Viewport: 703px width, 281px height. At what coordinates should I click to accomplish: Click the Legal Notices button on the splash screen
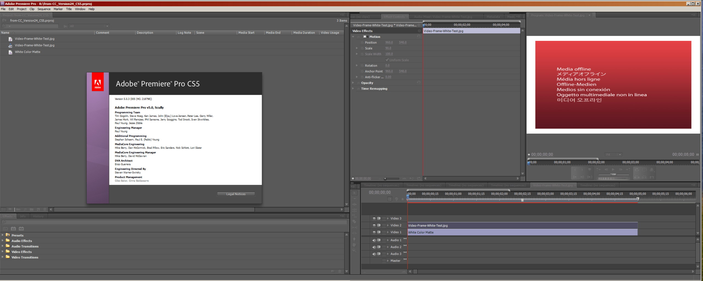point(236,194)
